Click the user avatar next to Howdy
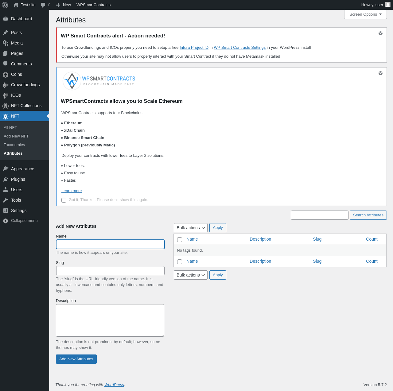This screenshot has width=393, height=391. 388,5
